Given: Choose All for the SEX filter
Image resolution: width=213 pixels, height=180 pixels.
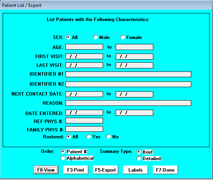Looking at the screenshot, I should click(x=68, y=37).
